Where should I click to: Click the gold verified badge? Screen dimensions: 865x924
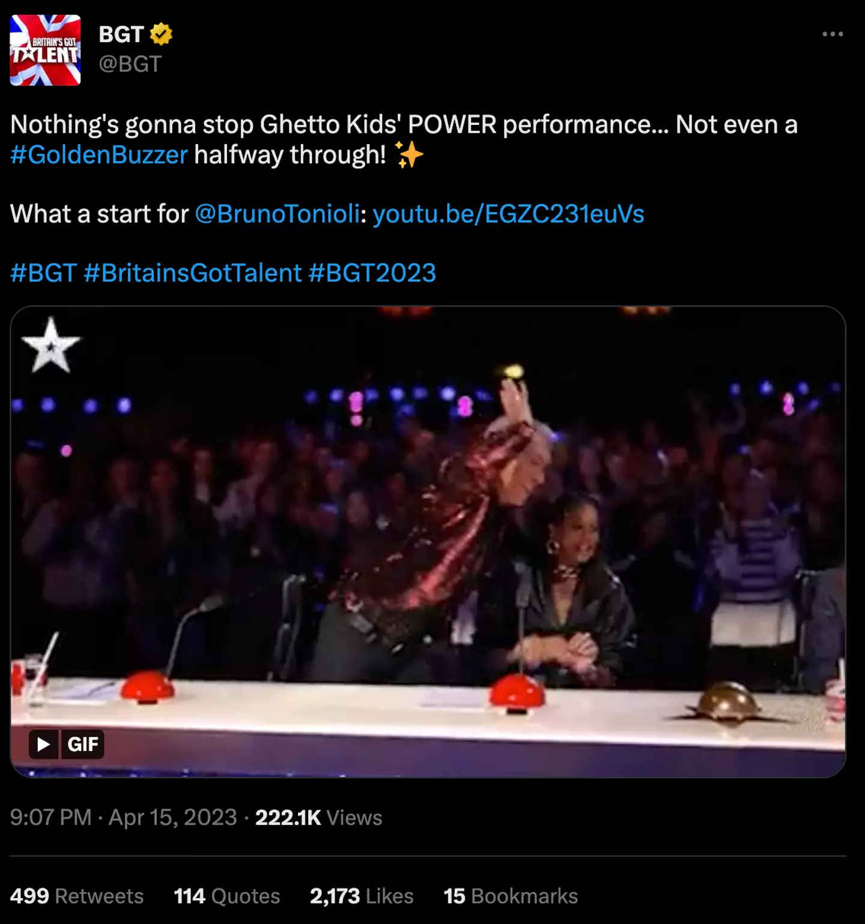tap(161, 34)
